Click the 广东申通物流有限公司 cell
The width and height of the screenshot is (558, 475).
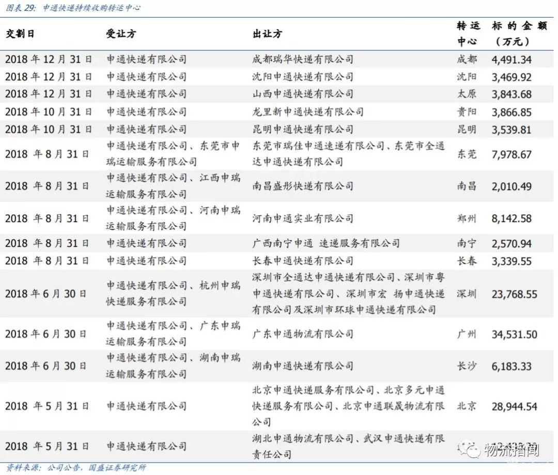click(303, 334)
